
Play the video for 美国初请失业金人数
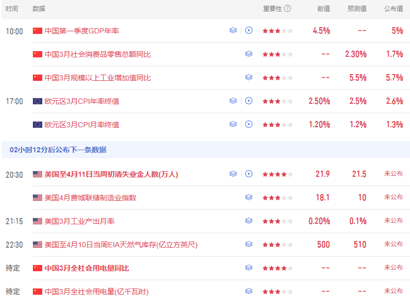(249, 174)
